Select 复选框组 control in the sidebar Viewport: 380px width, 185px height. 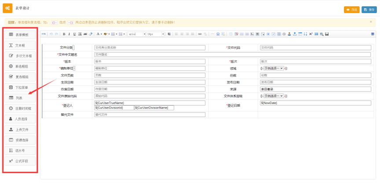[20, 77]
